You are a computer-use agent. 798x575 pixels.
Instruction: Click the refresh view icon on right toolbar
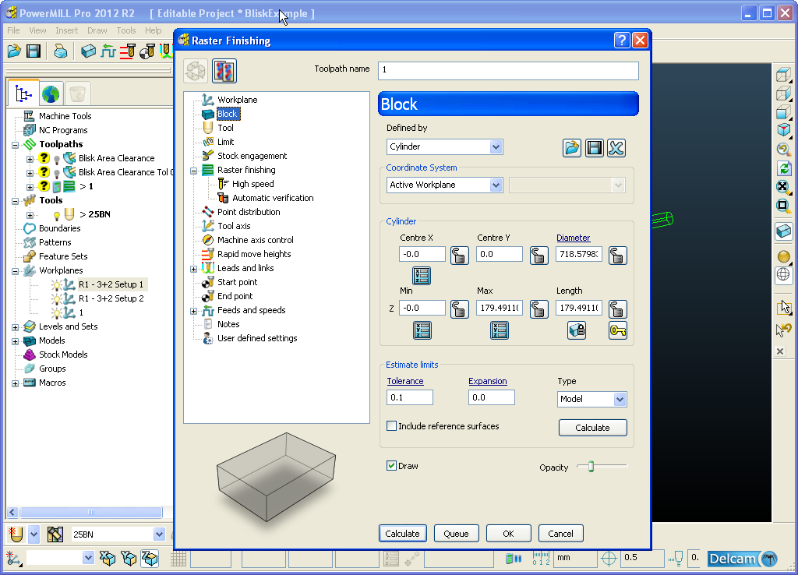pos(784,168)
